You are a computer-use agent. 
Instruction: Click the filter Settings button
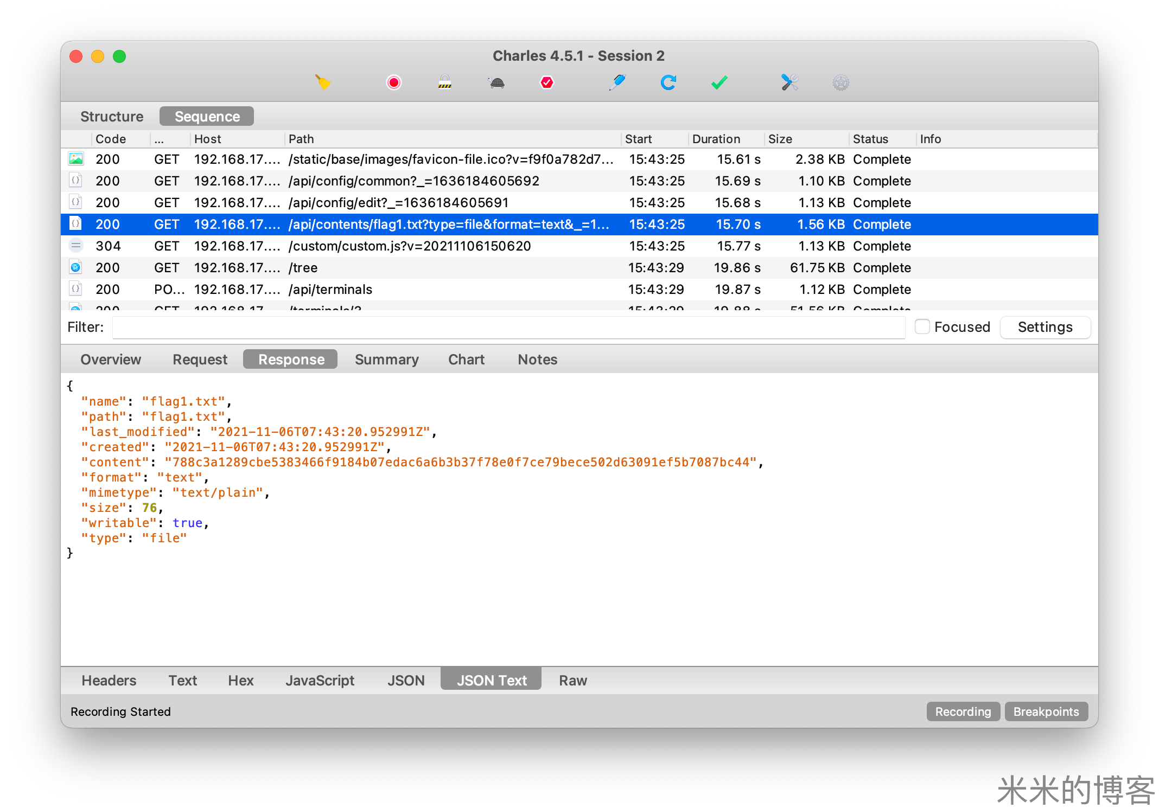click(1045, 327)
